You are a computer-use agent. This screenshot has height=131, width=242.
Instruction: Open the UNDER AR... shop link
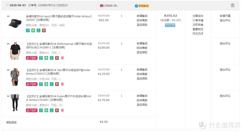[x=111, y=6]
